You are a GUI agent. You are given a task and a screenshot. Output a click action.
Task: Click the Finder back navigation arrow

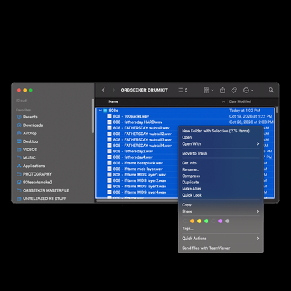coord(104,90)
